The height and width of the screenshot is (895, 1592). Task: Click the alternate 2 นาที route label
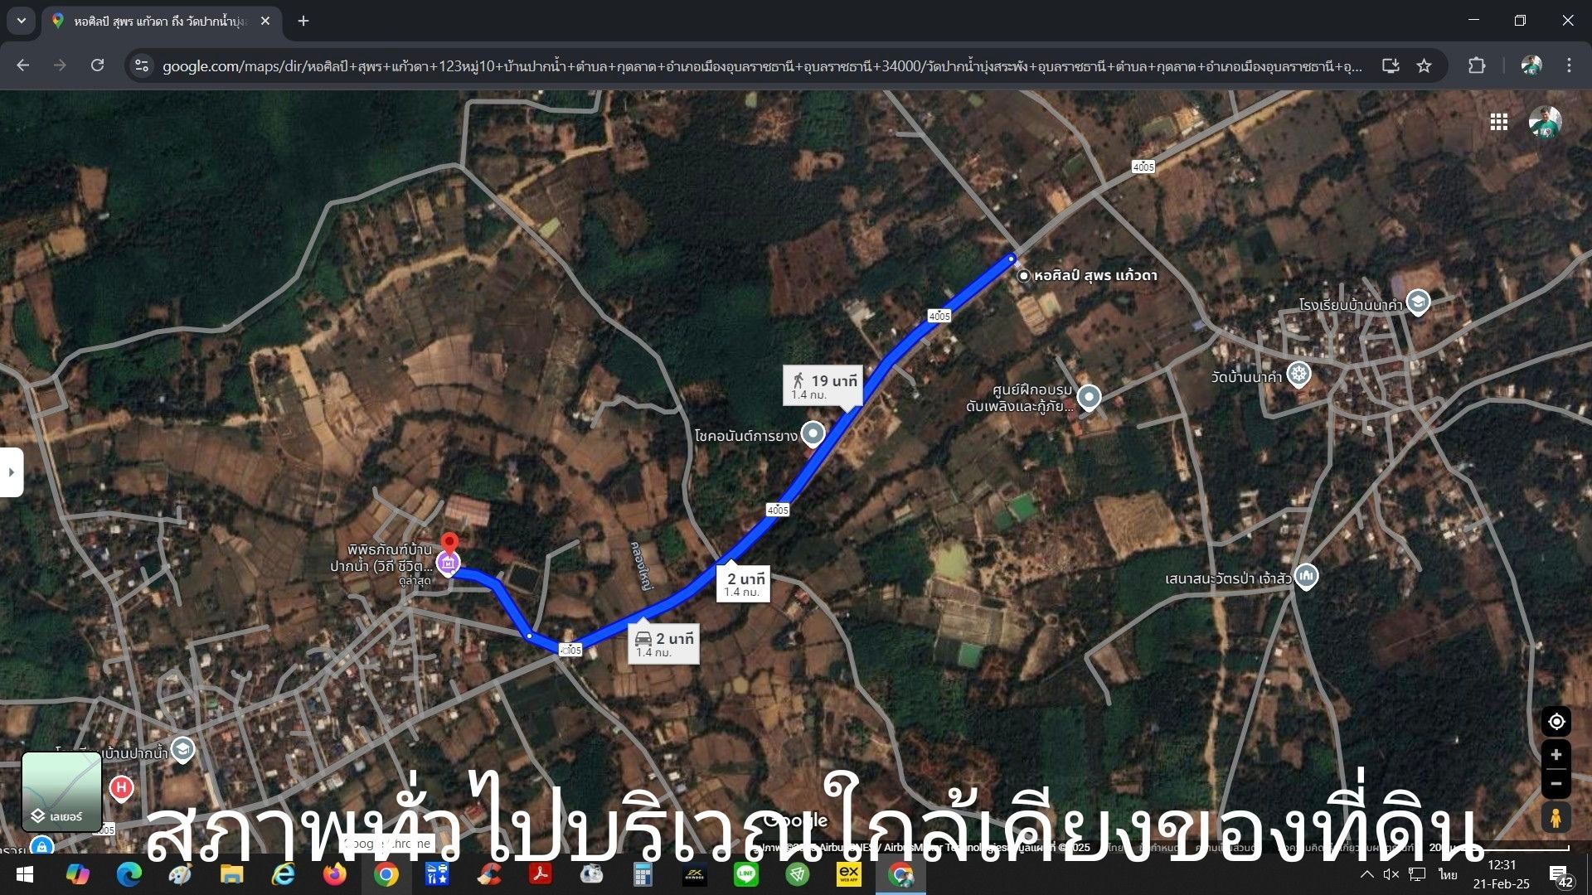[x=744, y=583]
